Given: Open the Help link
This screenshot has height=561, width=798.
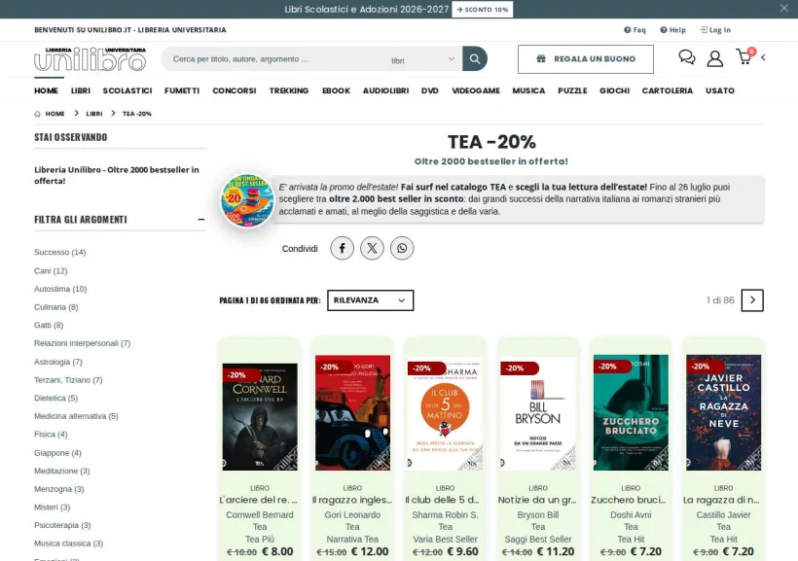Looking at the screenshot, I should (x=672, y=30).
